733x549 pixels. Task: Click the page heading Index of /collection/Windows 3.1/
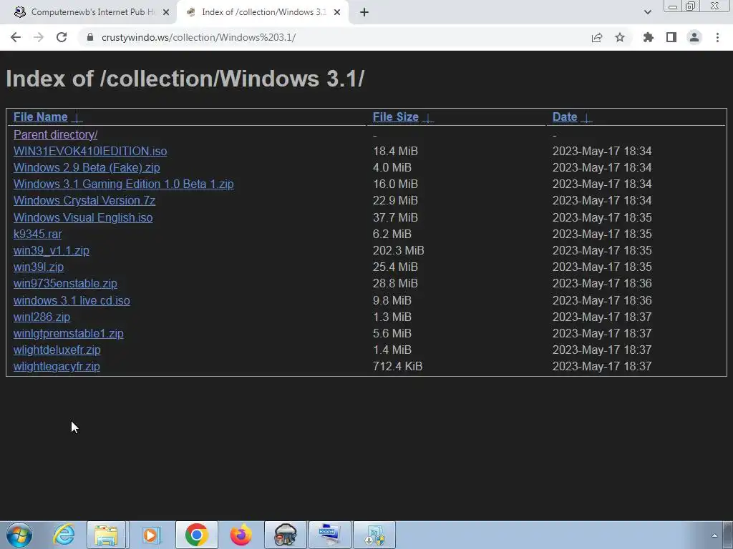[185, 79]
